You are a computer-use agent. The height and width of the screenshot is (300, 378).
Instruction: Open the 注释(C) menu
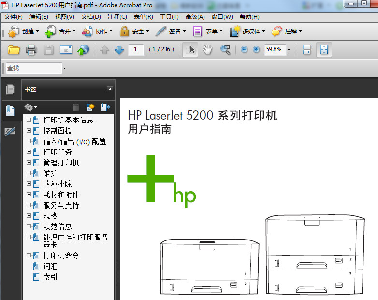click(x=117, y=17)
